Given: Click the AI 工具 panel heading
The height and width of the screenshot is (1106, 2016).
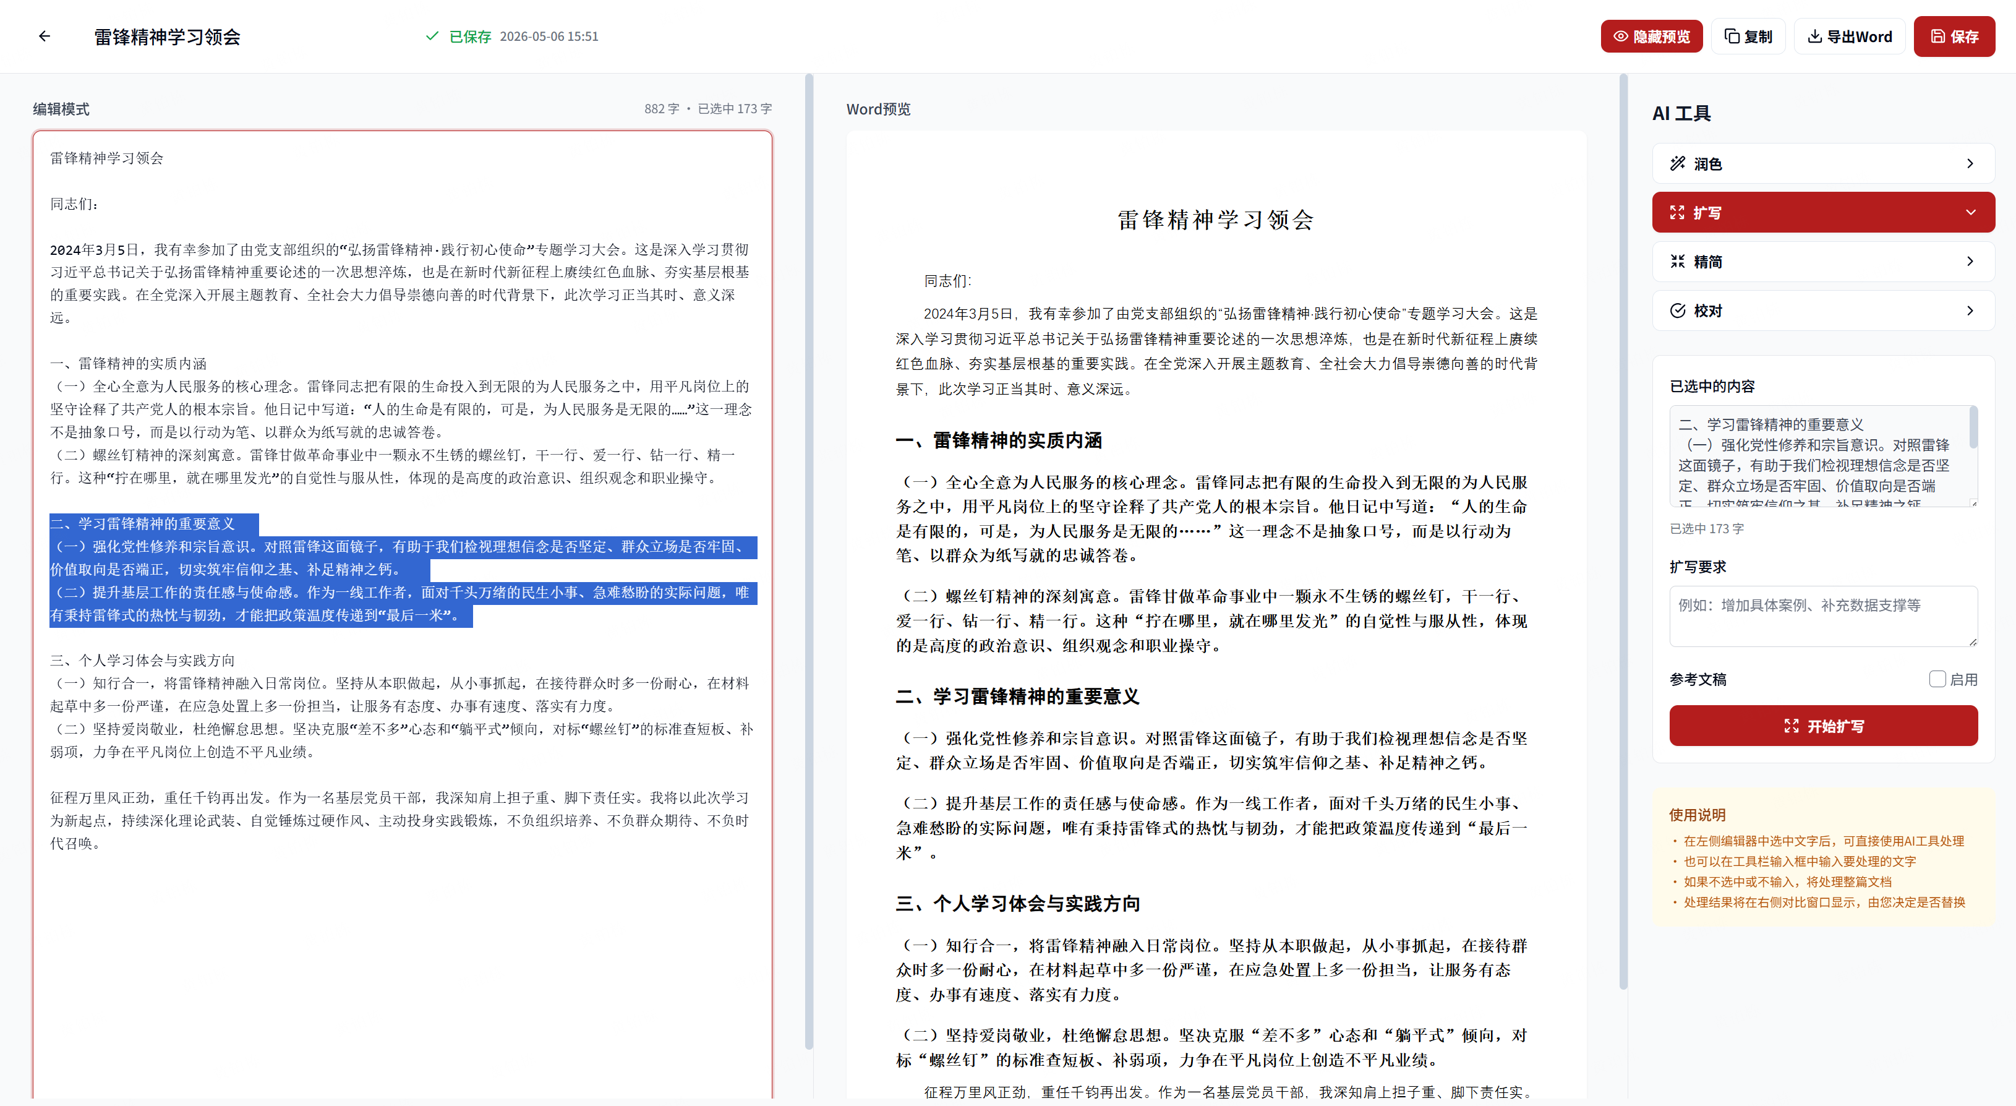Looking at the screenshot, I should click(1681, 113).
